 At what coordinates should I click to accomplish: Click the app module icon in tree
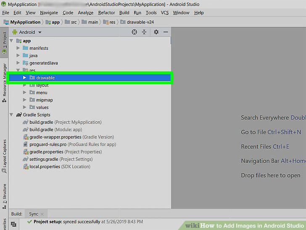coord(19,41)
